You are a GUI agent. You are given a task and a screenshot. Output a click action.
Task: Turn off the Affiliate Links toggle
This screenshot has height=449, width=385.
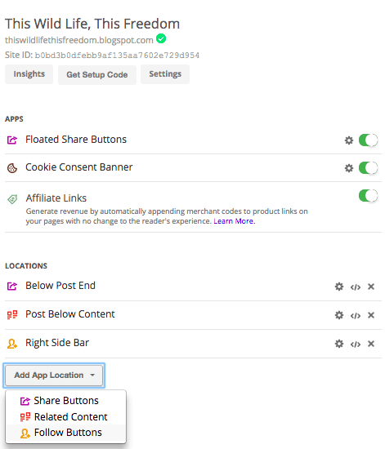click(368, 196)
